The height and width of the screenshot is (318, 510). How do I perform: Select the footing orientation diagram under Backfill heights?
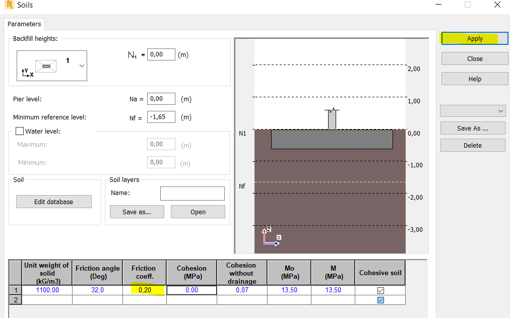(45, 66)
